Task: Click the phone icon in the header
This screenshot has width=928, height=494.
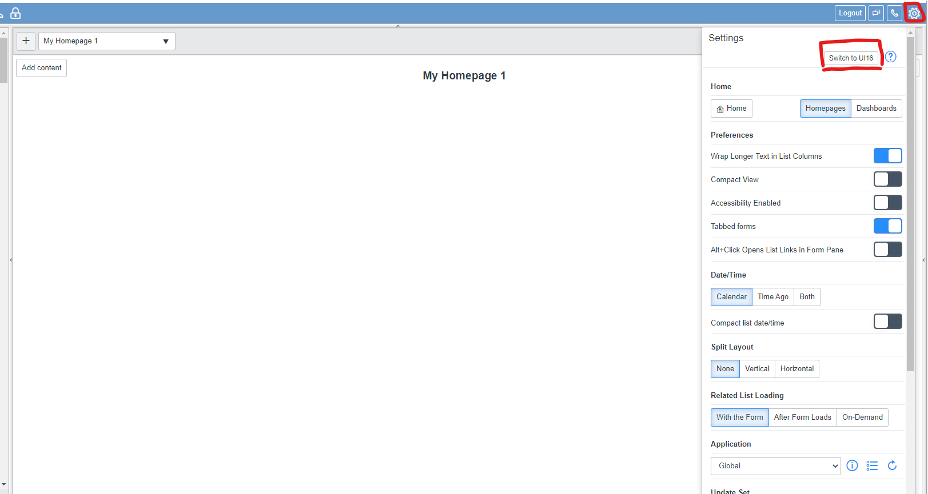Action: (x=894, y=13)
